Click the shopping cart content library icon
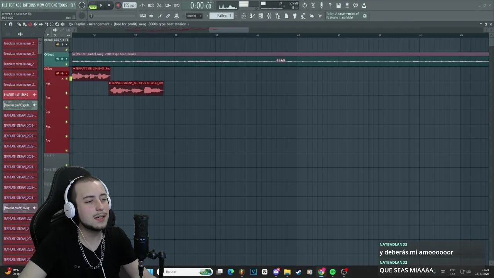This screenshot has width=494, height=278. click(320, 16)
